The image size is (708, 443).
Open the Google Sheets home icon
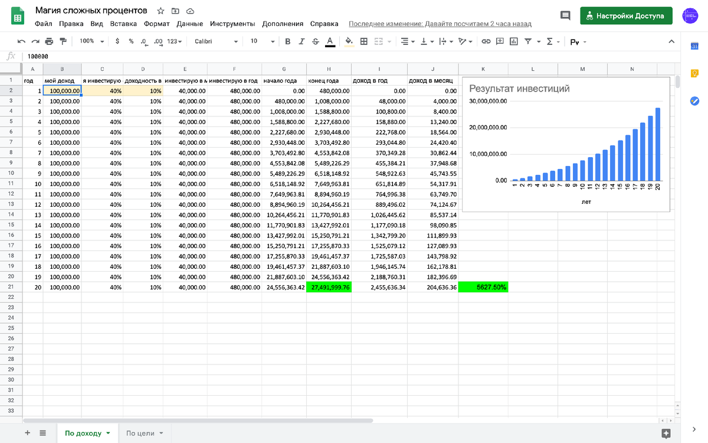pos(17,16)
